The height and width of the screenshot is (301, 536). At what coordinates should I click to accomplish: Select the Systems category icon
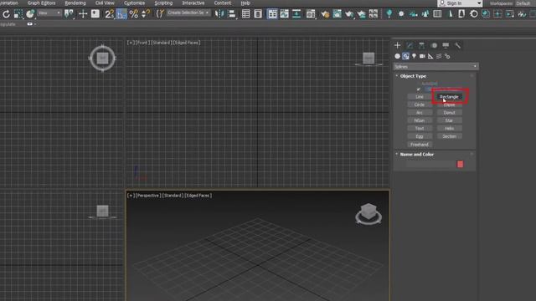pyautogui.click(x=447, y=56)
